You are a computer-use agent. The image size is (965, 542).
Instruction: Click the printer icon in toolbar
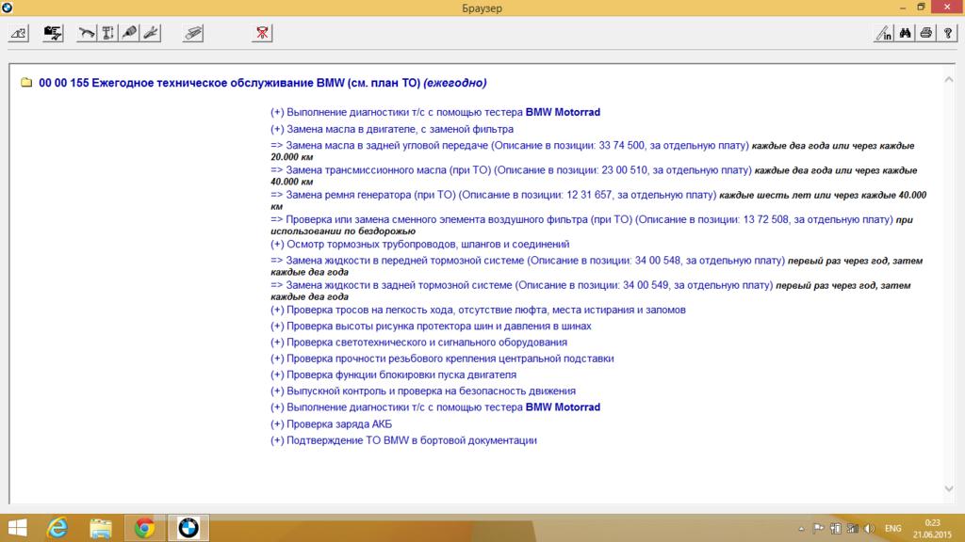(926, 33)
